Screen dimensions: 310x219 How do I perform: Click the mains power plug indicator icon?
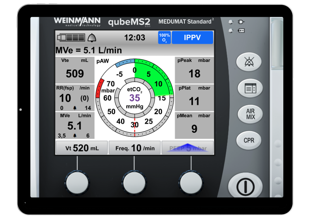(241, 22)
